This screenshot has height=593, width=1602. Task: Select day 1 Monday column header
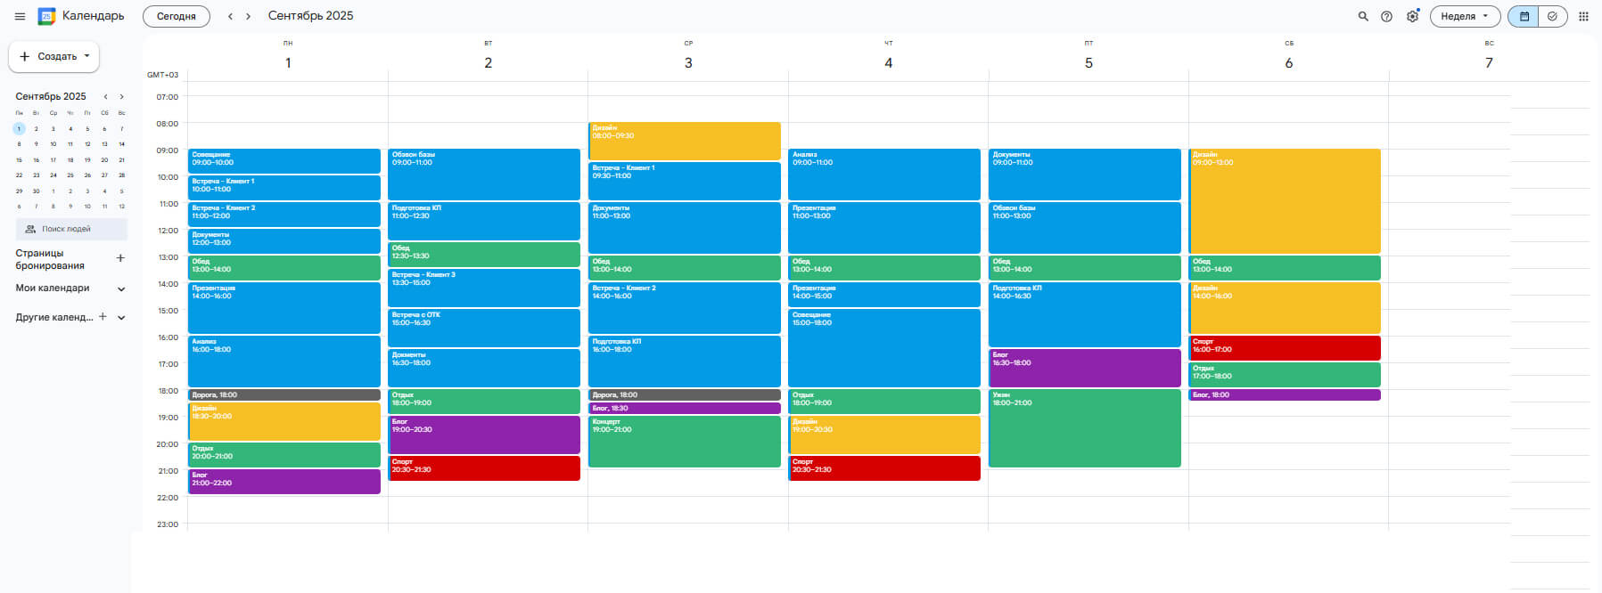click(x=288, y=62)
